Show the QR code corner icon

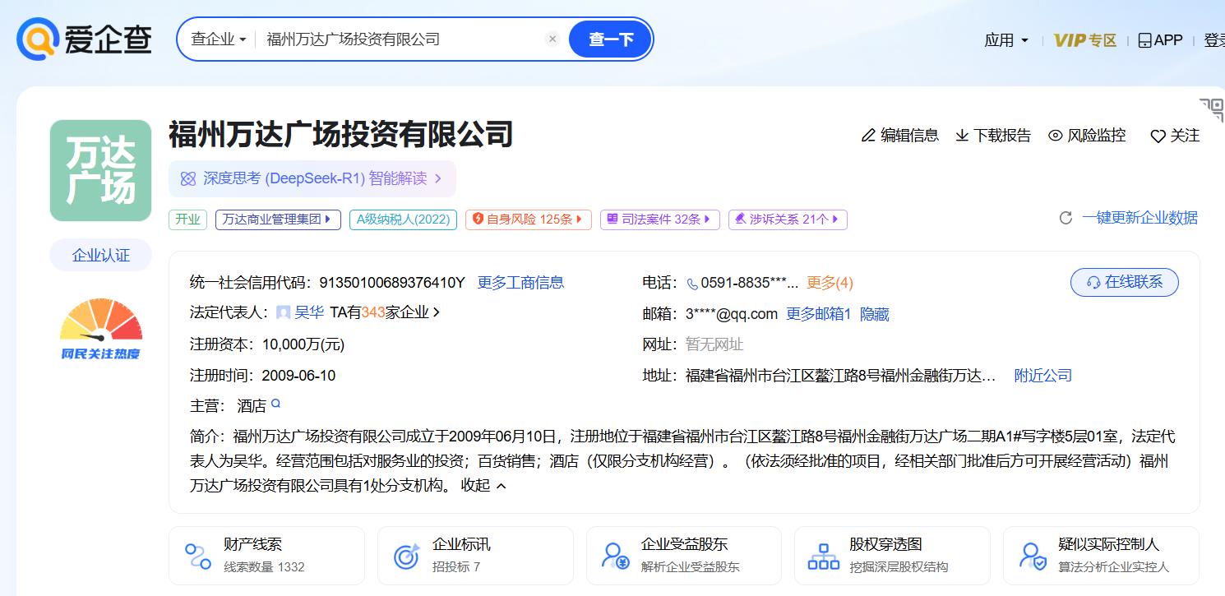[1212, 110]
